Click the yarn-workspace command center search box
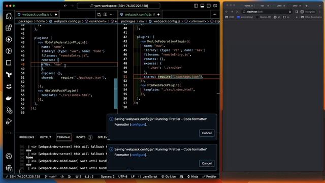 pos(118,6)
